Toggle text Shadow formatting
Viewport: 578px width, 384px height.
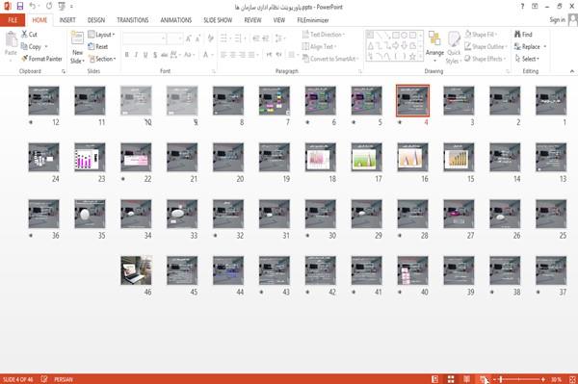tap(155, 55)
